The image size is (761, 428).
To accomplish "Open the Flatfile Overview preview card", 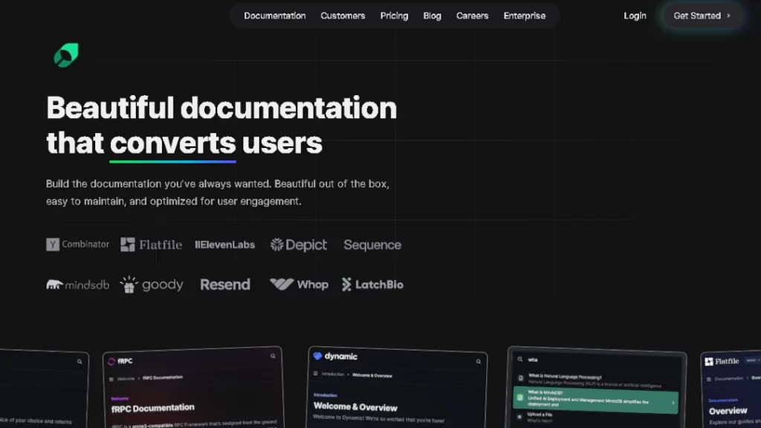I will point(731,389).
